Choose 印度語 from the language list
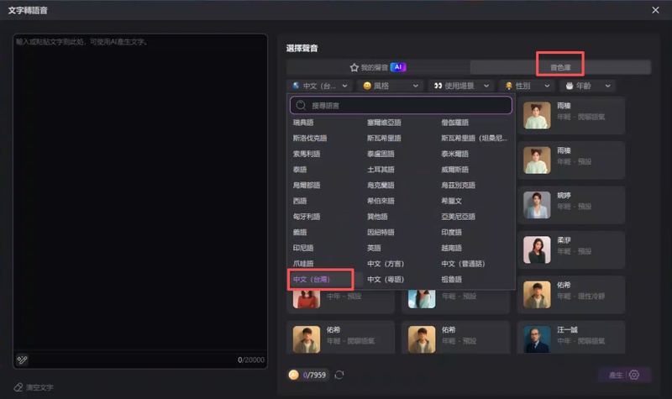 (452, 233)
